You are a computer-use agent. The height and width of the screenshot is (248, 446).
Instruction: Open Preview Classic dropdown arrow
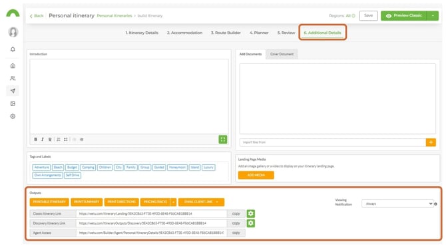tap(433, 15)
